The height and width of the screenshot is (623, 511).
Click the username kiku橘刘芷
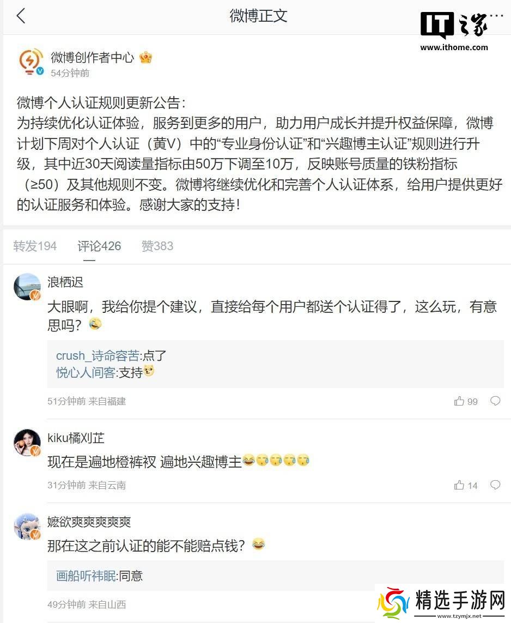click(76, 438)
